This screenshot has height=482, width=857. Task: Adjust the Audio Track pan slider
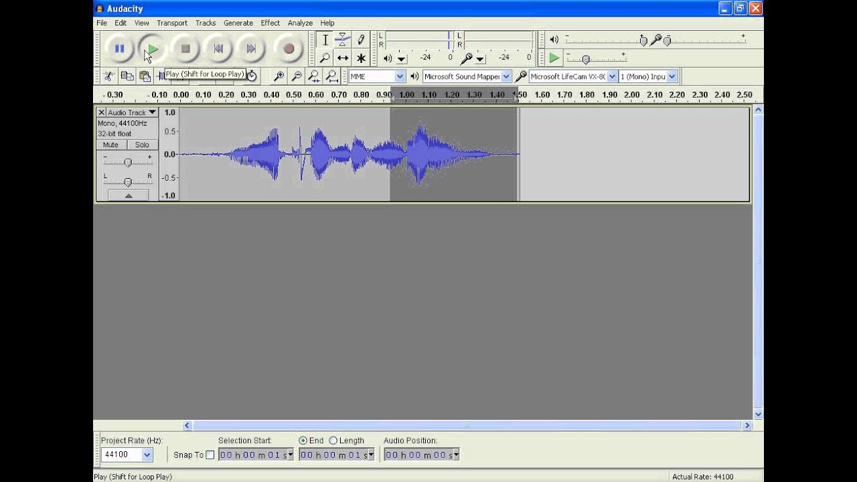[128, 181]
